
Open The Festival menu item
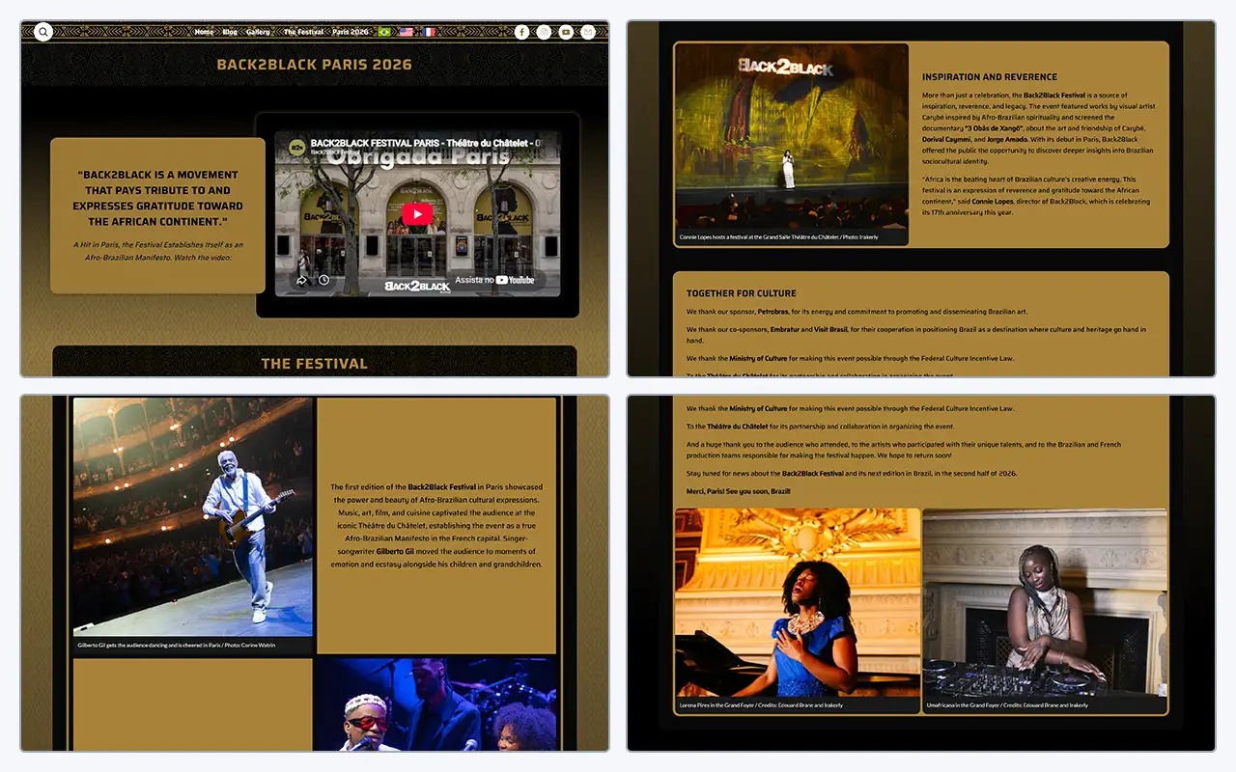[303, 32]
